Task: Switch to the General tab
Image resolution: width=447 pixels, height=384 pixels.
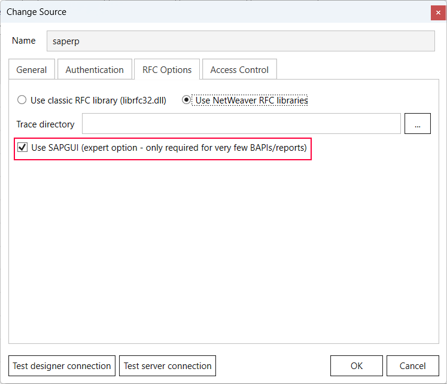Action: [x=32, y=70]
